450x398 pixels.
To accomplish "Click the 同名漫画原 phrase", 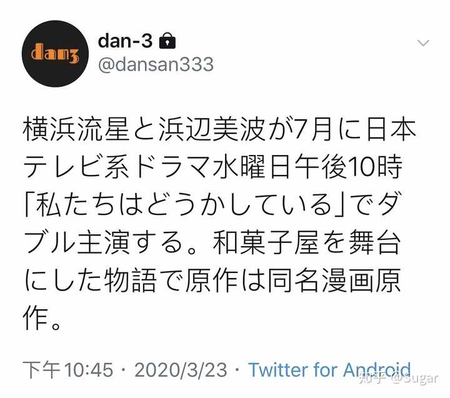I will (x=334, y=281).
